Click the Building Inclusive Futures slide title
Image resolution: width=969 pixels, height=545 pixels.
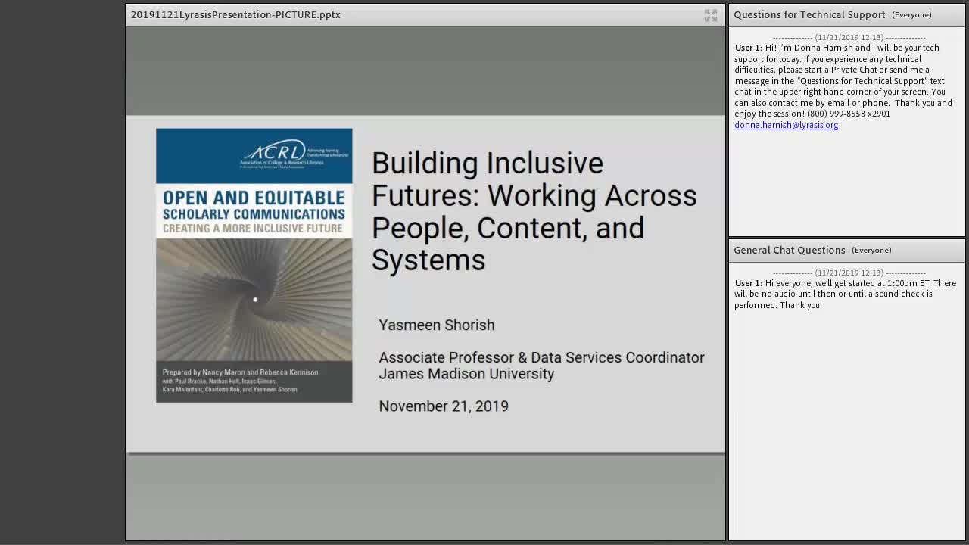pyautogui.click(x=534, y=211)
